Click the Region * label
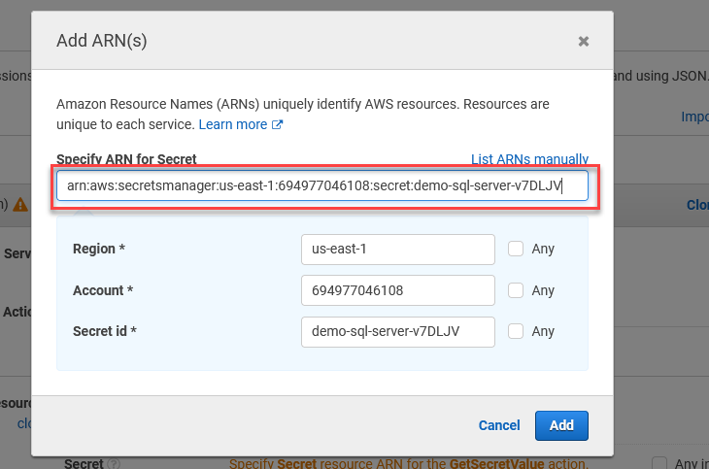The width and height of the screenshot is (709, 469). pyautogui.click(x=98, y=249)
